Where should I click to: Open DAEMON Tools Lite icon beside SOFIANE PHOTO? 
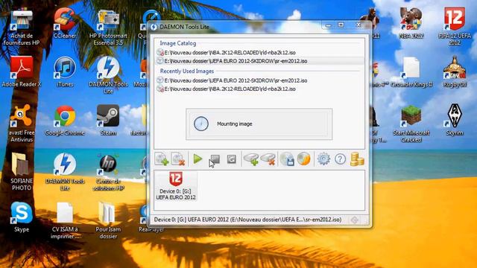(x=65, y=172)
